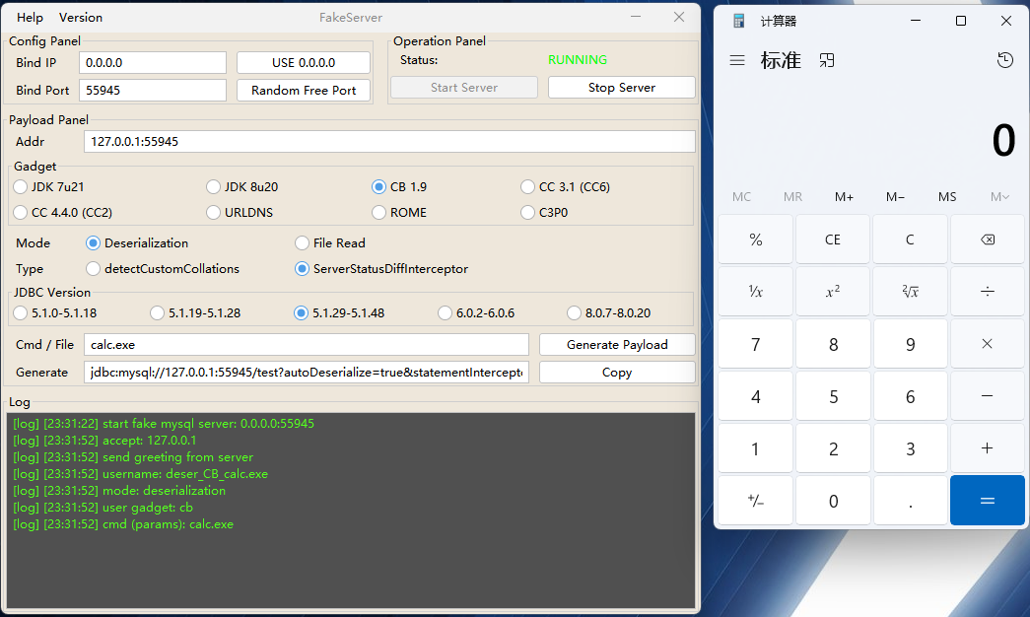Choose File Read mode
Image resolution: width=1030 pixels, height=617 pixels.
330,243
